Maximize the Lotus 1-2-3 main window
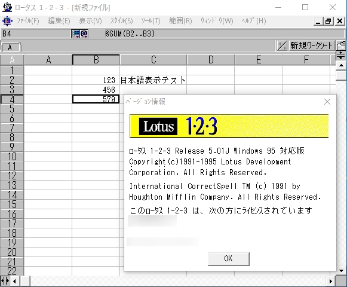 305,7
